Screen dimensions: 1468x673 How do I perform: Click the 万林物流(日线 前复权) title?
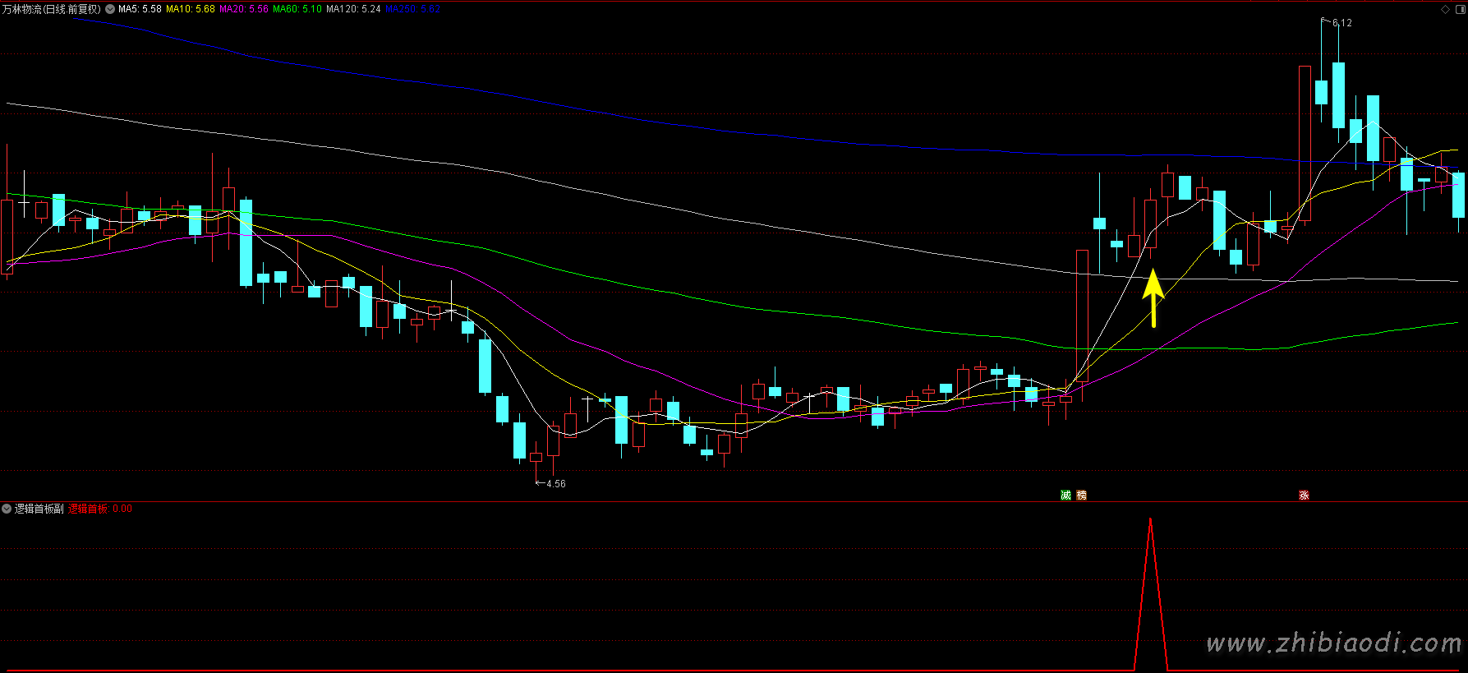coord(51,9)
